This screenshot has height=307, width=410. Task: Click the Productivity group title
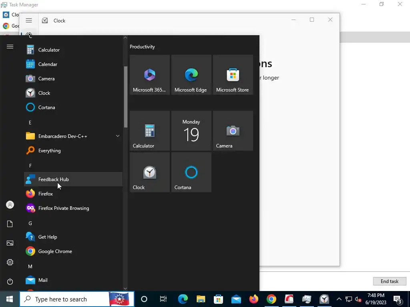[x=142, y=47]
